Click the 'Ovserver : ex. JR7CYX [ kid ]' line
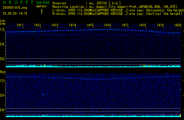This screenshot has height=120, width=184. click(x=87, y=3)
